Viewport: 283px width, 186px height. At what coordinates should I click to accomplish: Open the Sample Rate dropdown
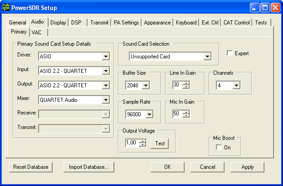click(149, 114)
